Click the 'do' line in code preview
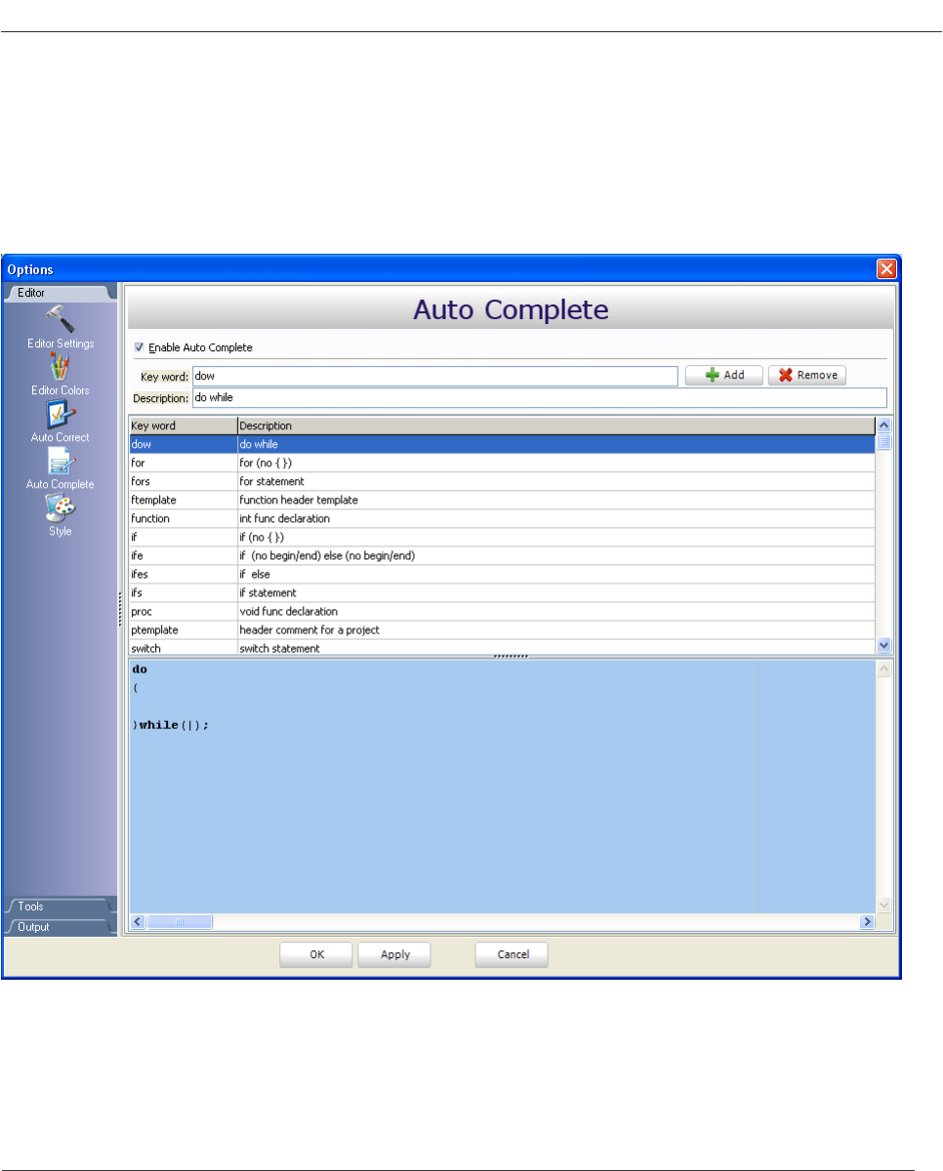Image resolution: width=943 pixels, height=1171 pixels. 140,670
